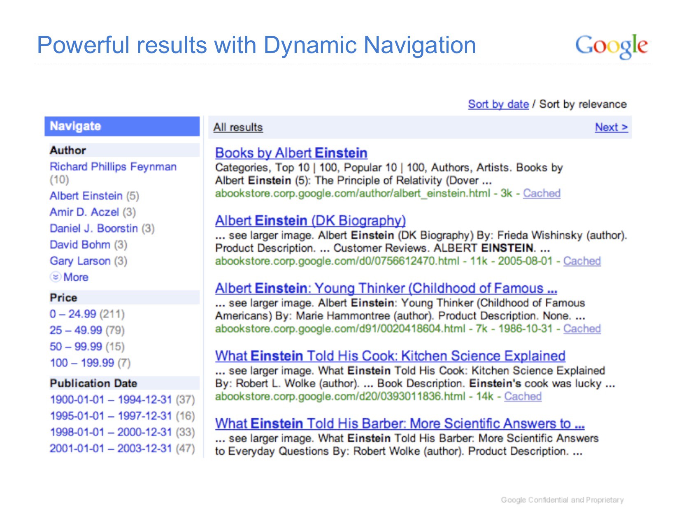The image size is (686, 514).
Task: Filter by author Richard Phillips Feynman
Action: coord(113,167)
